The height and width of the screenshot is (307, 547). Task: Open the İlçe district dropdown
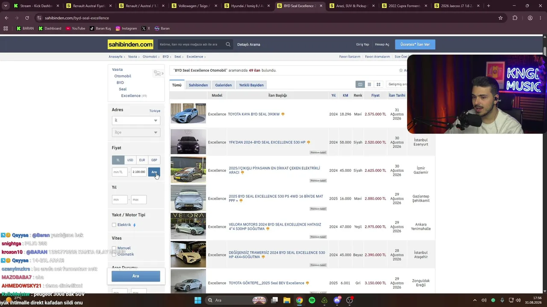click(x=136, y=132)
